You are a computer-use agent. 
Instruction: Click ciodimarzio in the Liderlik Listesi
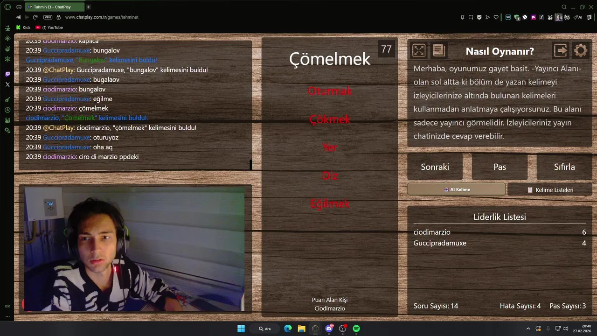point(432,232)
